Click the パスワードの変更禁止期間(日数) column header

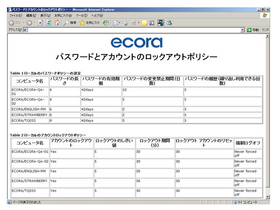pyautogui.click(x=152, y=81)
